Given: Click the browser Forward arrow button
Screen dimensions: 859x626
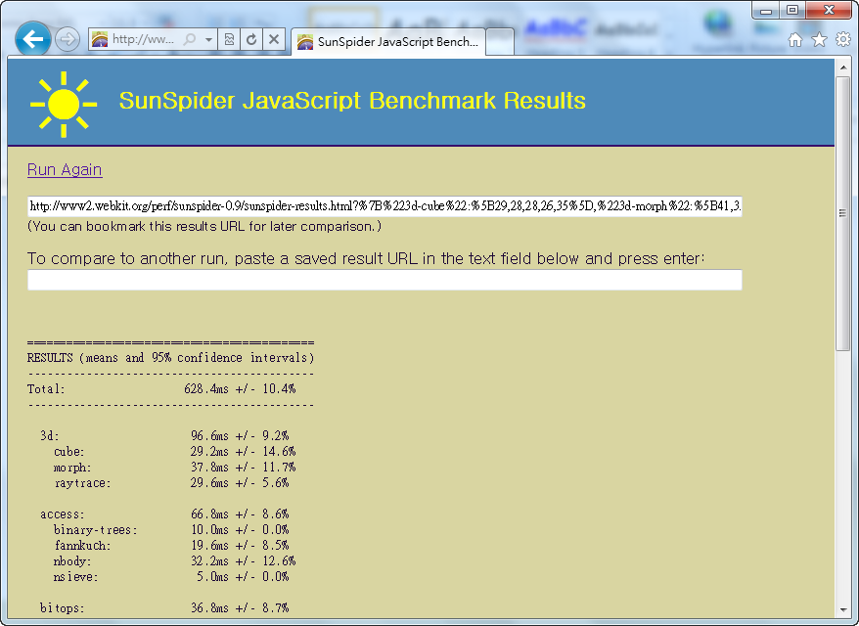Looking at the screenshot, I should (68, 39).
